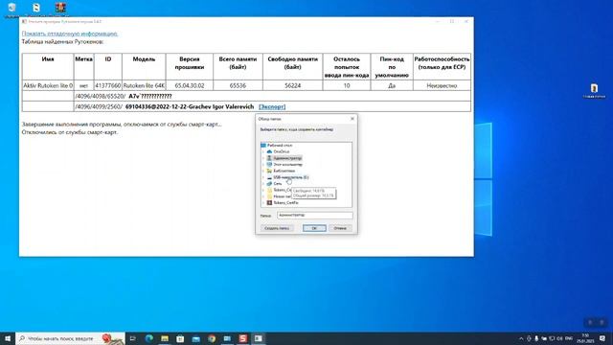613x345 pixels.
Task: Open the debug information link at the top
Action: coord(70,34)
